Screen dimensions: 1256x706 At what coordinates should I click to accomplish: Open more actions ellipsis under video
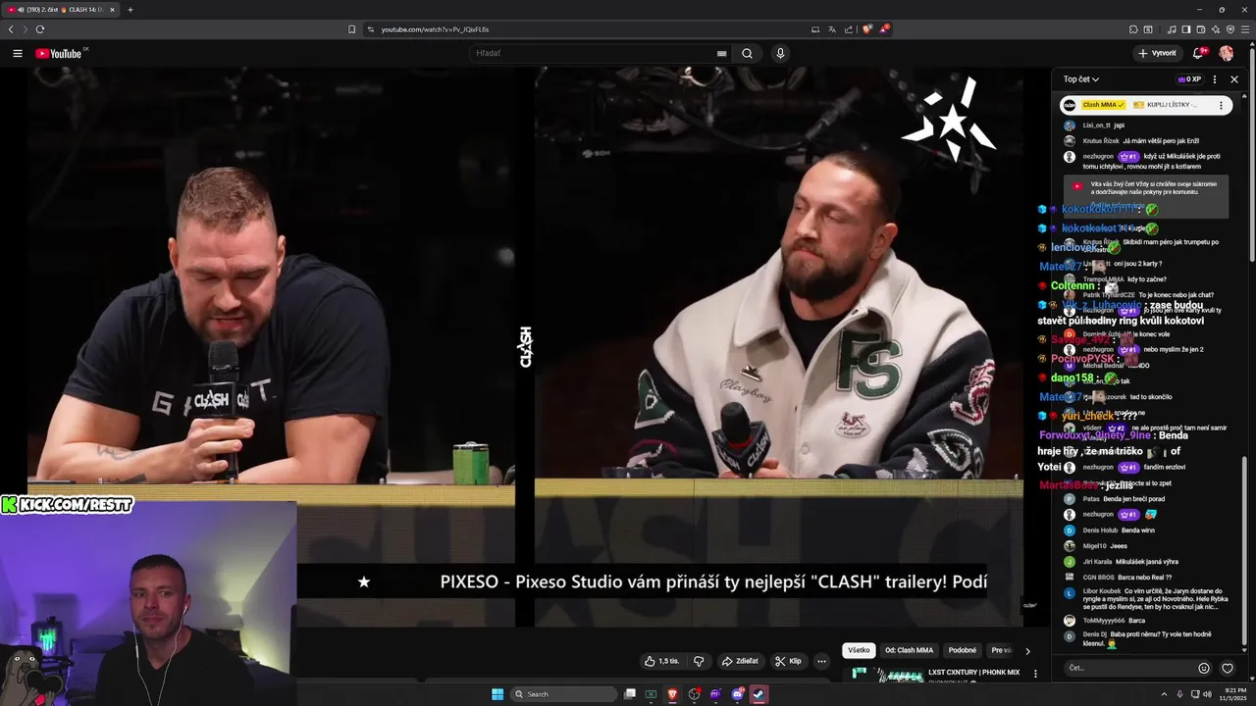coord(821,661)
